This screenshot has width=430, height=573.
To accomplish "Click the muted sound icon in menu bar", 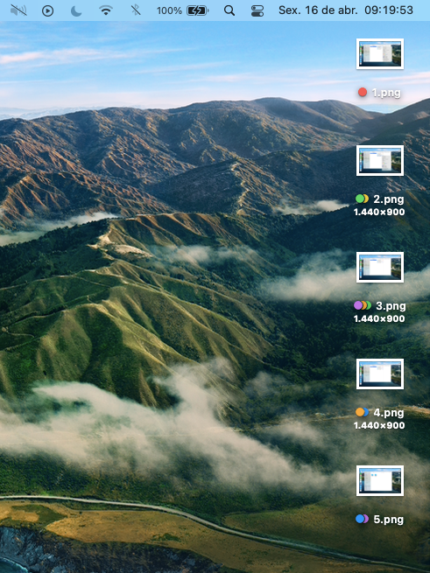I will (x=18, y=10).
